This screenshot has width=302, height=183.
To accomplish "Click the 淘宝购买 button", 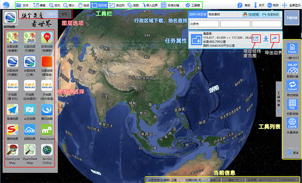I will click(x=271, y=14).
